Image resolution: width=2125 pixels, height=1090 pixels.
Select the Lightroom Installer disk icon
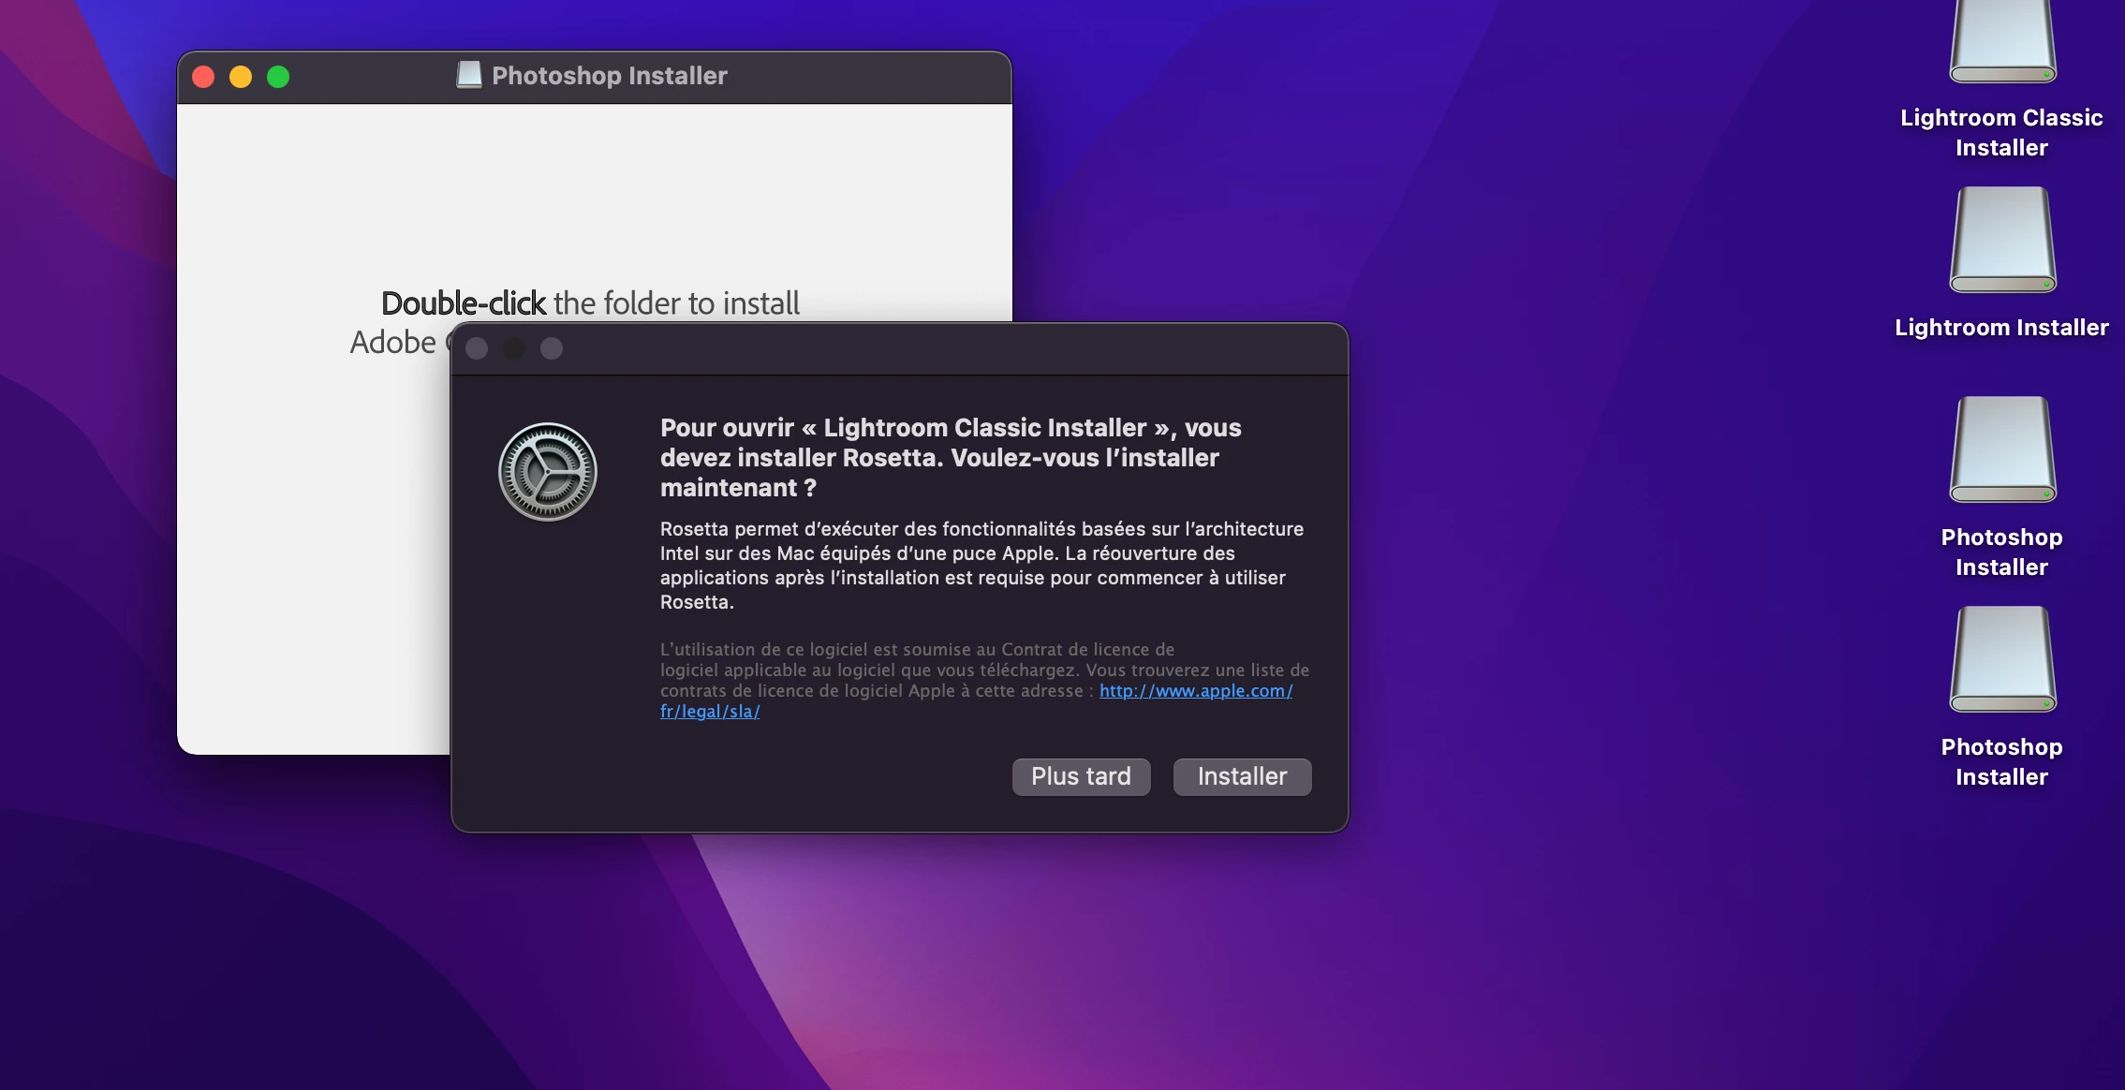coord(2002,241)
